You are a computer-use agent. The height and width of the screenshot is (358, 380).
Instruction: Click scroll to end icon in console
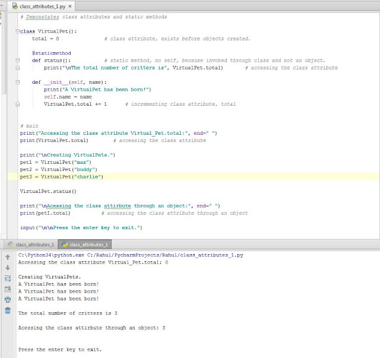coord(8,289)
